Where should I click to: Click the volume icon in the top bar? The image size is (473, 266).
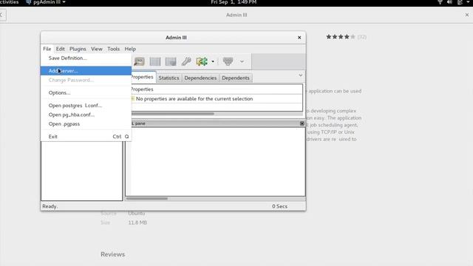(x=449, y=2)
